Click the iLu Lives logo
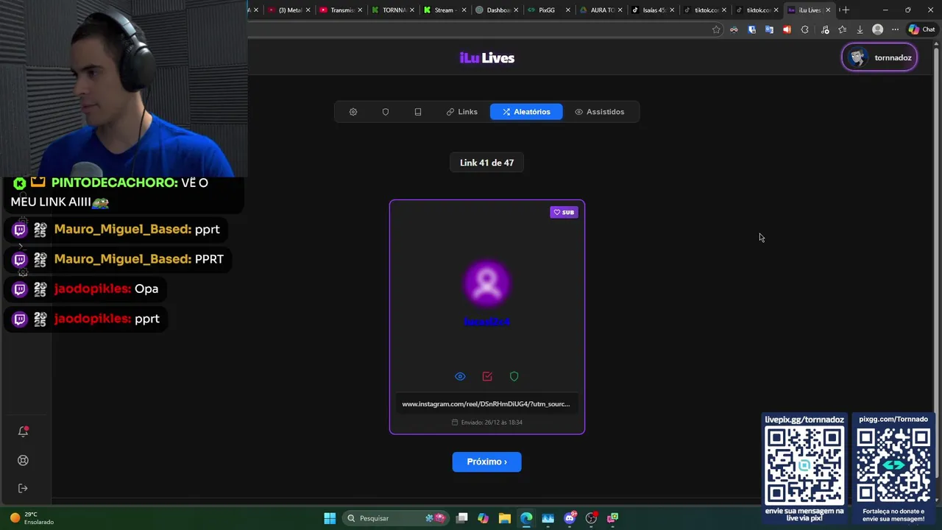Image resolution: width=942 pixels, height=530 pixels. [486, 57]
